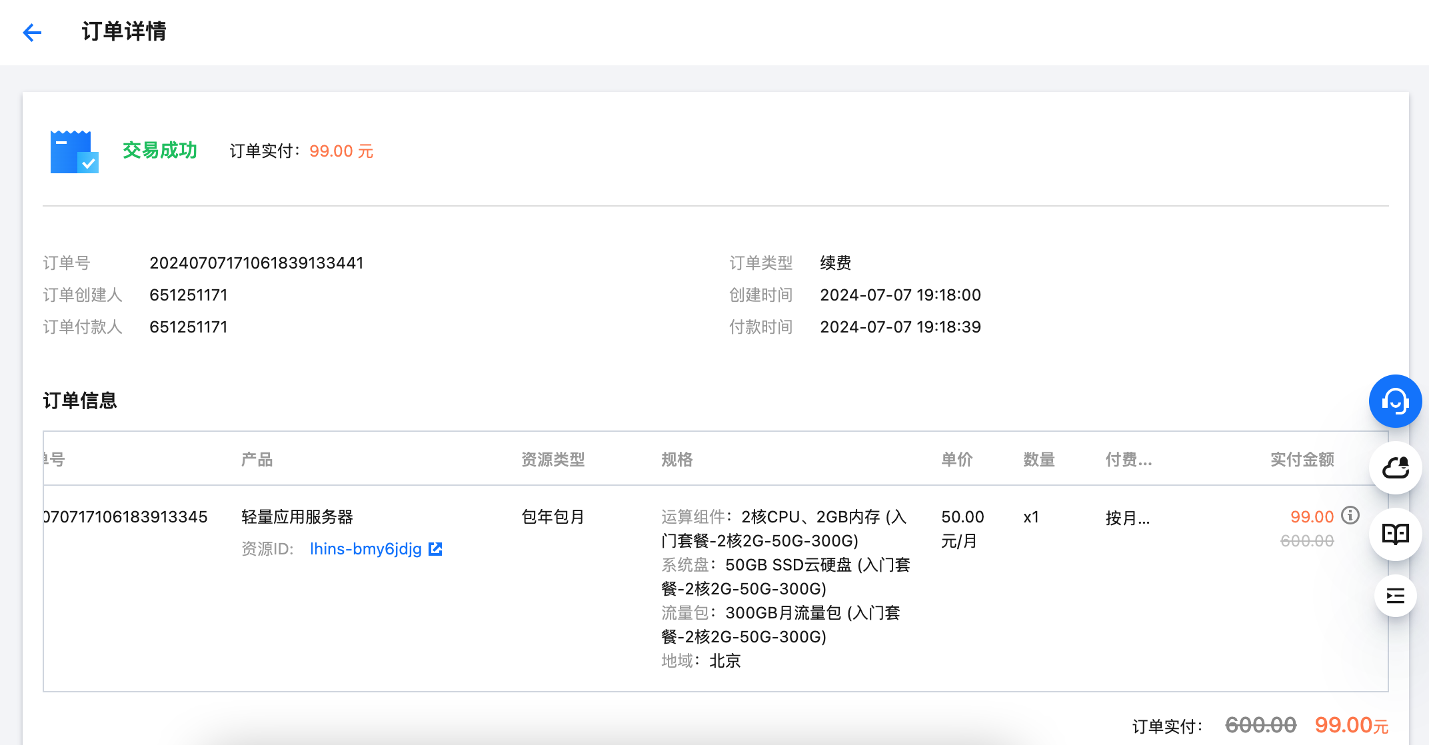Open the documentation book icon

click(1395, 534)
